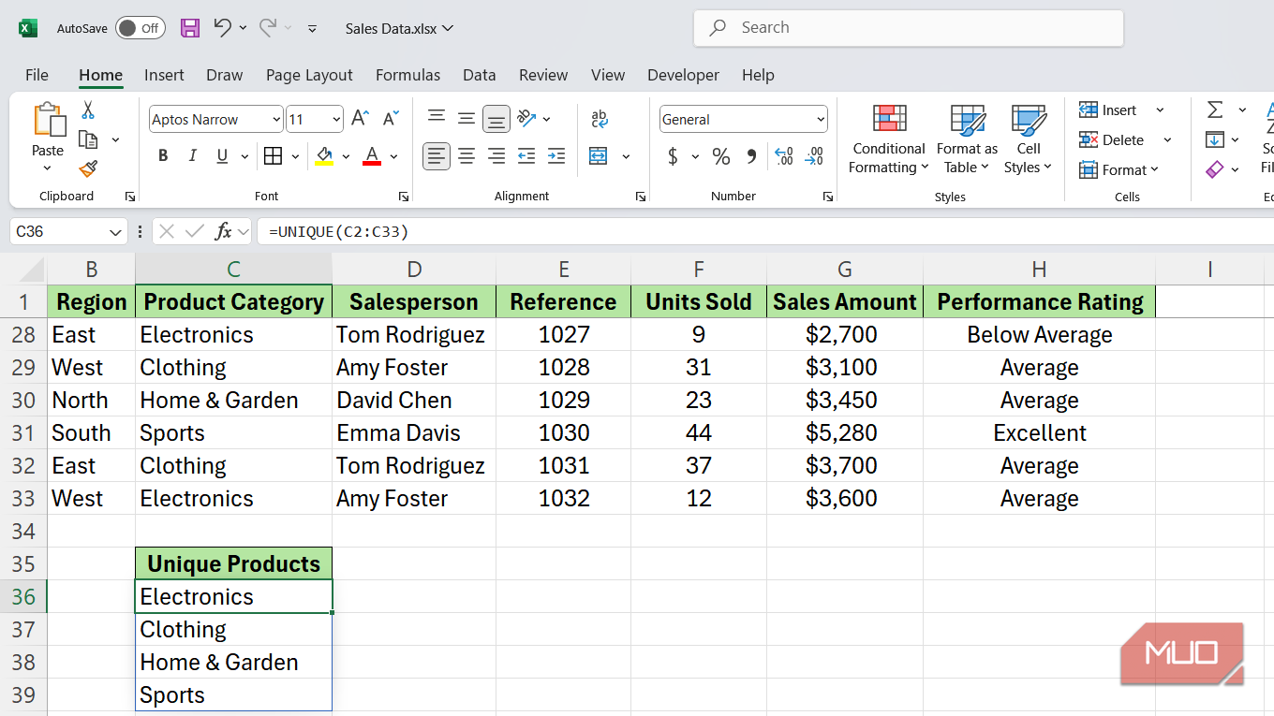The image size is (1274, 716).
Task: Apply Percent Style format
Action: coord(720,156)
